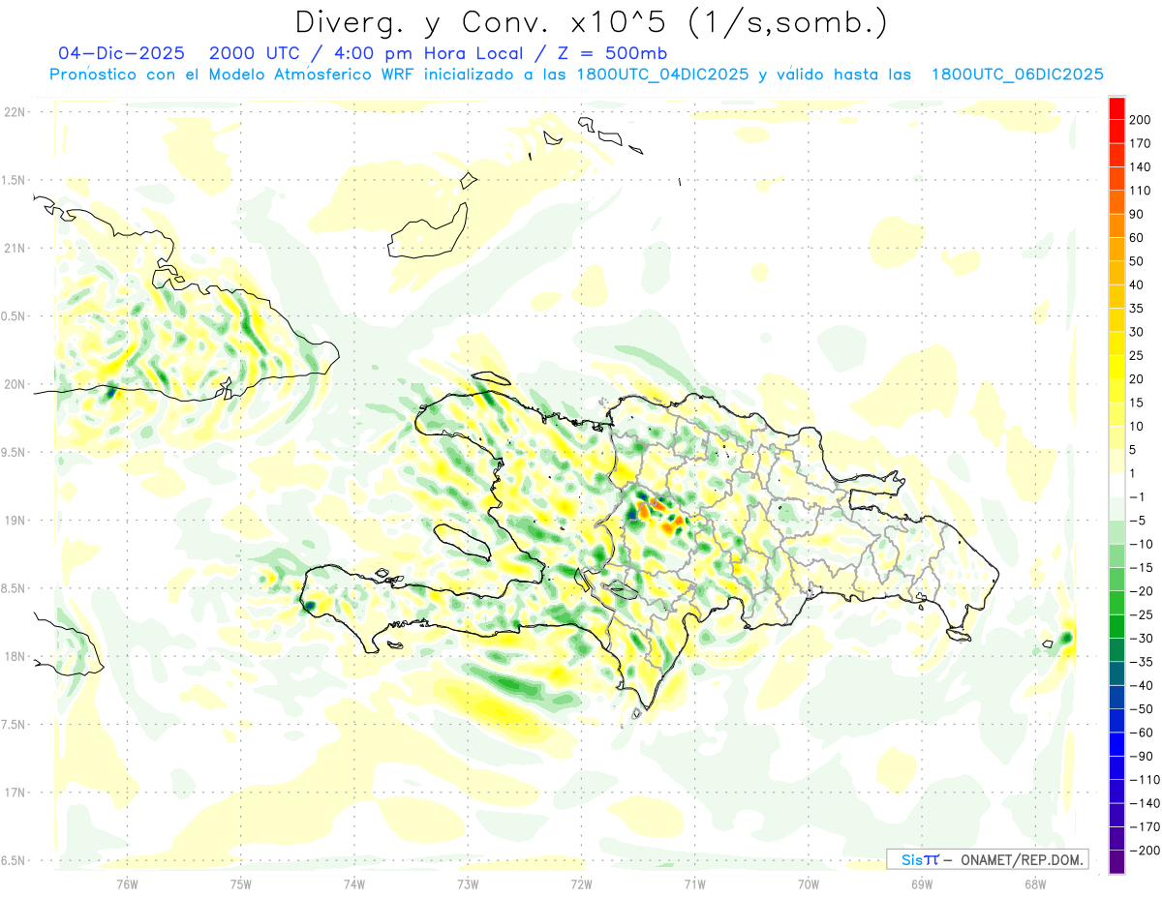Click the '68W' longitude label

(1035, 883)
